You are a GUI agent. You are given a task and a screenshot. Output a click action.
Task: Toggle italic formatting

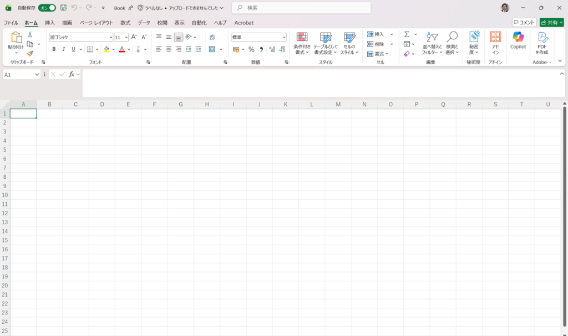[63, 49]
